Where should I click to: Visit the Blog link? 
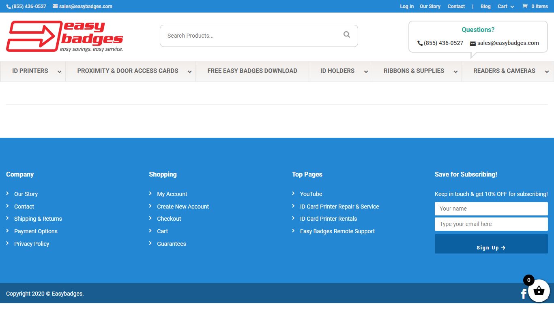pos(485,6)
